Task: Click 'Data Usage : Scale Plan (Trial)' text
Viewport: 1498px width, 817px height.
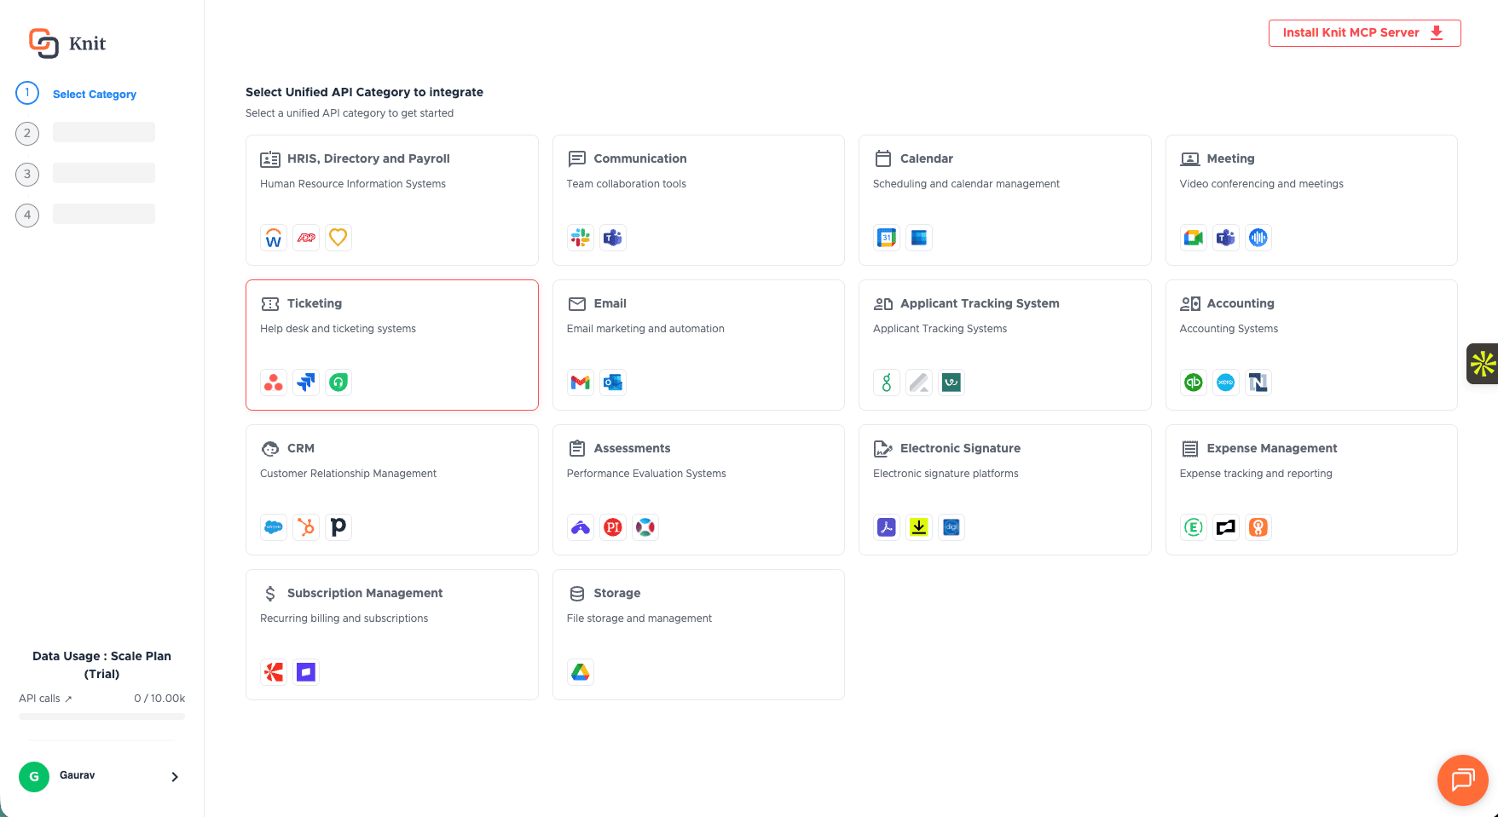Action: [101, 665]
